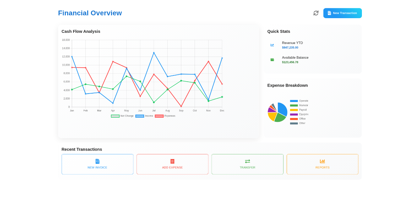
Task: Click the blue Operations legend swatch
Action: tap(294, 101)
